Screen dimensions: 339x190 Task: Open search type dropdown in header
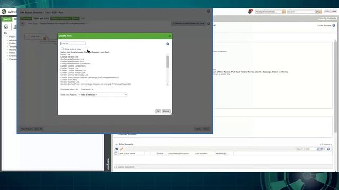pyautogui.click(x=284, y=12)
